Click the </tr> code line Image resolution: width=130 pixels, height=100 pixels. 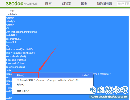tap(12, 11)
